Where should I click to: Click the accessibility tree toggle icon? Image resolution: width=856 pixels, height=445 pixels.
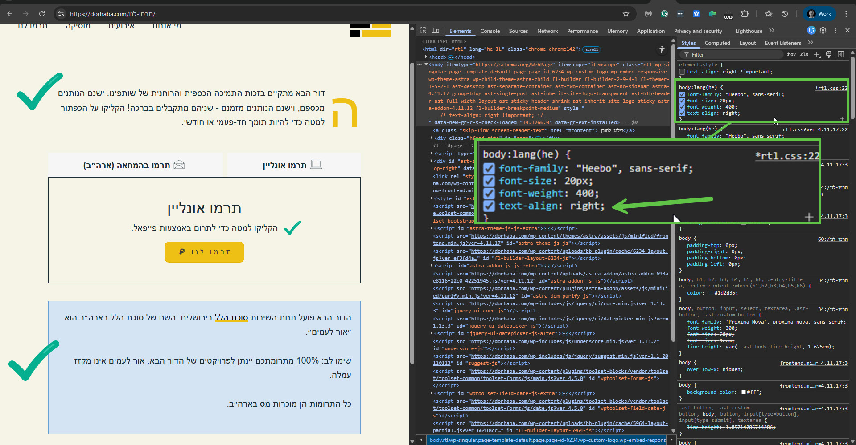[x=662, y=49]
